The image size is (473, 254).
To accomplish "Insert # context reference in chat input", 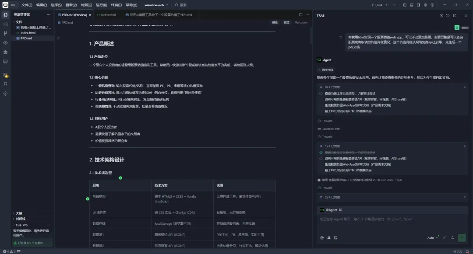I will [x=329, y=238].
